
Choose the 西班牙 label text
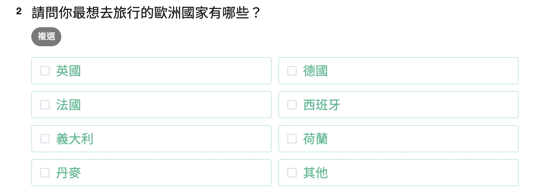(x=322, y=105)
